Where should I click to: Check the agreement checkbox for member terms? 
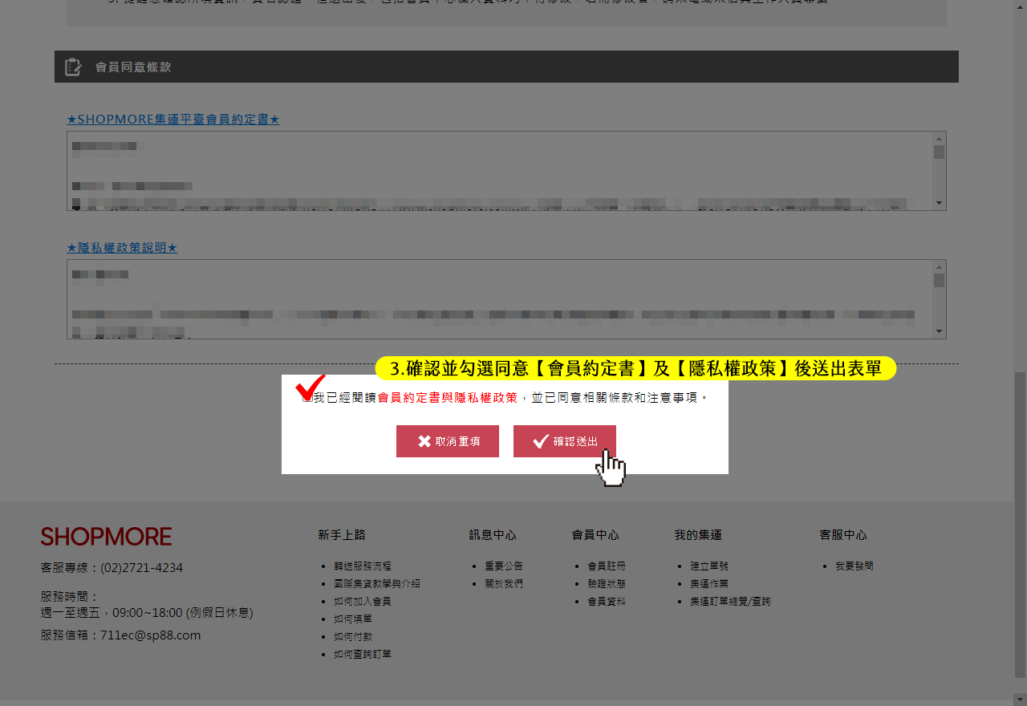[x=306, y=398]
